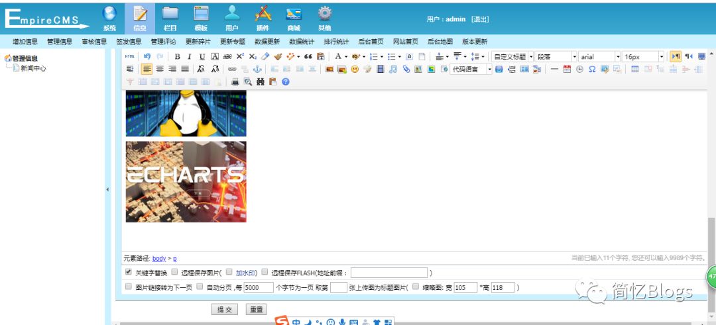Enable the 远程保存图片 checkbox
This screenshot has width=716, height=325.
174,272
